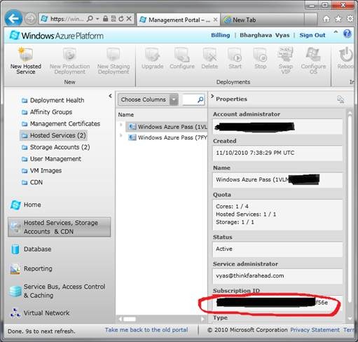Select VM Images in tree

(41, 170)
